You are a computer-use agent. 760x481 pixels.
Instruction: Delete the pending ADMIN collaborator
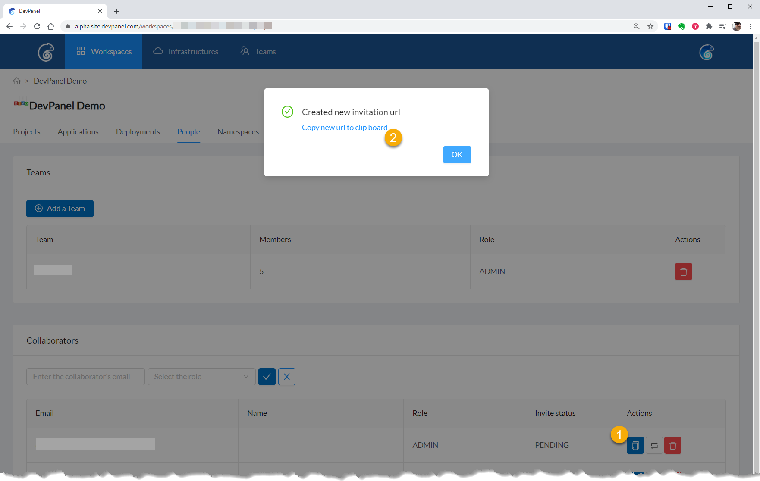(x=672, y=445)
